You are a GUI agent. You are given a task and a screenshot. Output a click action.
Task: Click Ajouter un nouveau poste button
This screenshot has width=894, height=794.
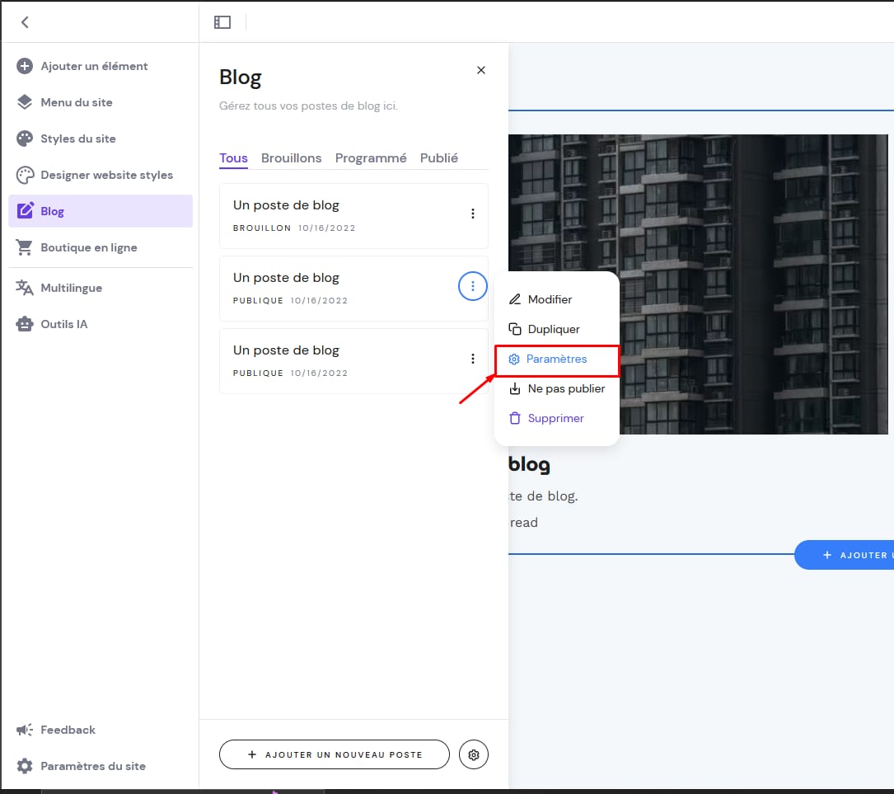coord(335,754)
